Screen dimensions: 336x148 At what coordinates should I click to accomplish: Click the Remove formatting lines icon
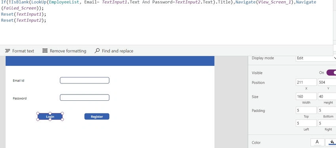click(45, 51)
